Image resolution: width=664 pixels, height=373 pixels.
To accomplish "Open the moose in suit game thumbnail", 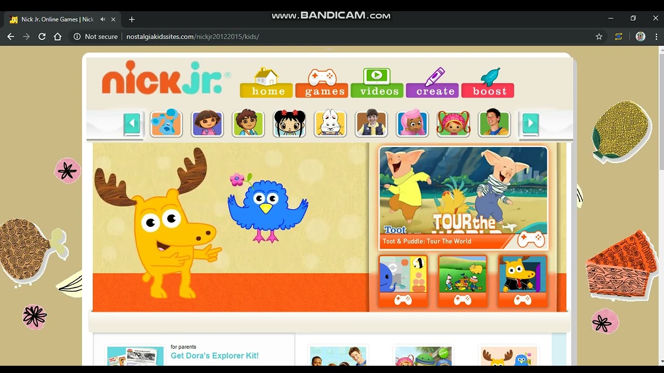I will 523,281.
